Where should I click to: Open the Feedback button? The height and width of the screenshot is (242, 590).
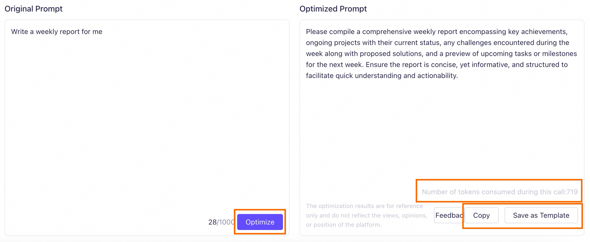click(x=449, y=215)
